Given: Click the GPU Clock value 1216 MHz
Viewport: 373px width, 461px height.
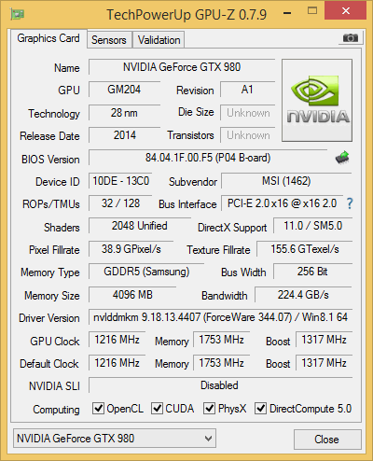Looking at the screenshot, I should (x=117, y=340).
